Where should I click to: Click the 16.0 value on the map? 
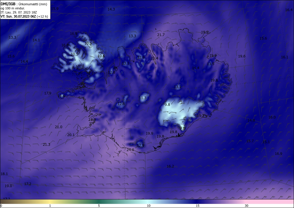[x=272, y=117]
